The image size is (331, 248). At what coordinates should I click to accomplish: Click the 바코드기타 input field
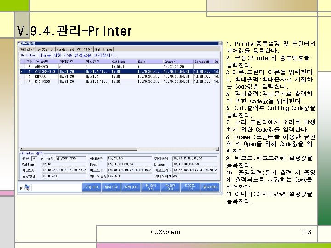tap(195, 170)
